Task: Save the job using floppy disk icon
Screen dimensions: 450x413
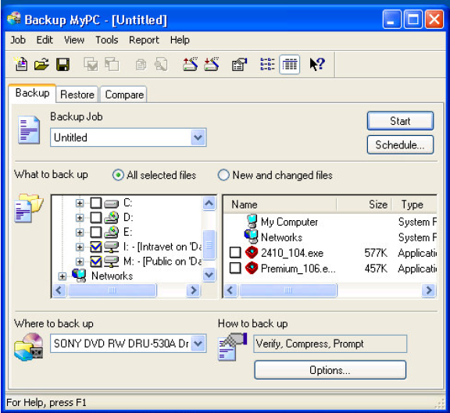Action: click(x=62, y=64)
